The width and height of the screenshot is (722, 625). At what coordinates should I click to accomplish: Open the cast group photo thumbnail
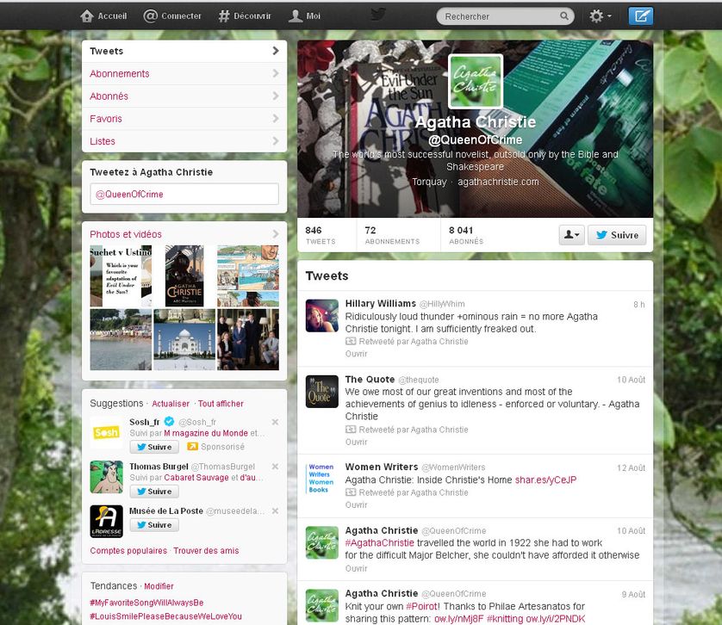coord(248,339)
